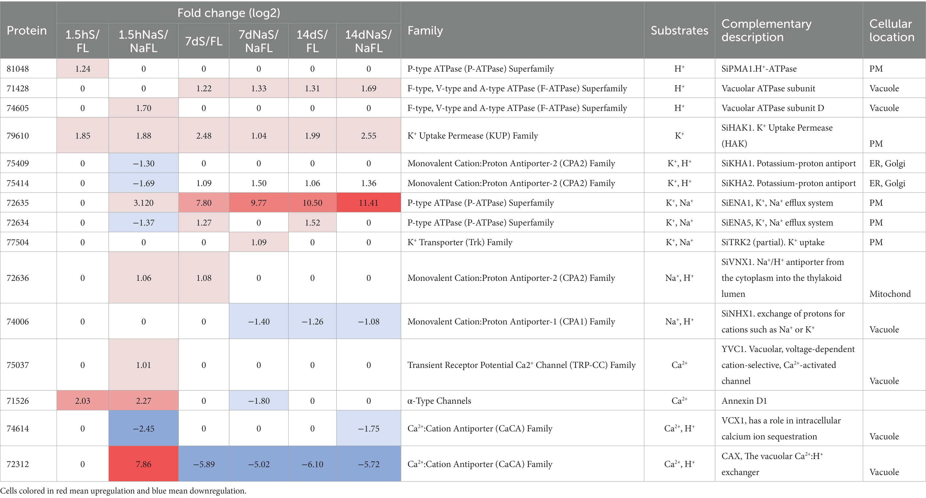926x498 pixels.
Task: Click the −1.37 value cell
Action: (144, 222)
